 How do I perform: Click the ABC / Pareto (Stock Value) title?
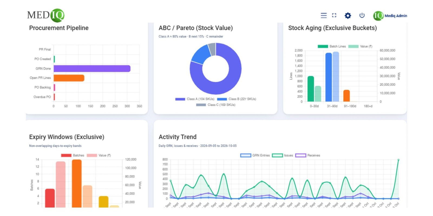point(196,28)
